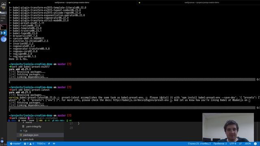
Task: Click the eye-shaped icon in the status bar
Action: point(54,144)
